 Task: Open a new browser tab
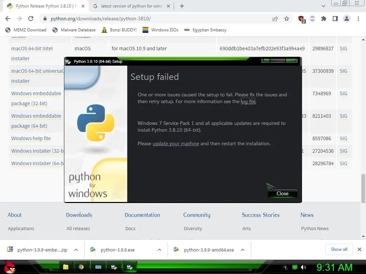(x=182, y=6)
